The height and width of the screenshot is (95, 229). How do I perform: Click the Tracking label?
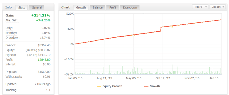[11, 90]
